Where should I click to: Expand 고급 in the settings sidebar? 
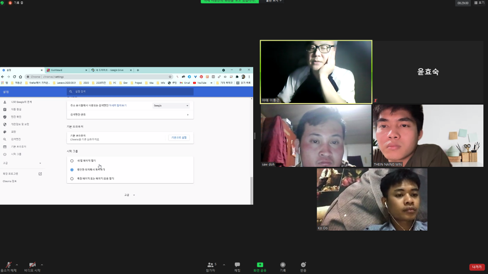[x=22, y=163]
